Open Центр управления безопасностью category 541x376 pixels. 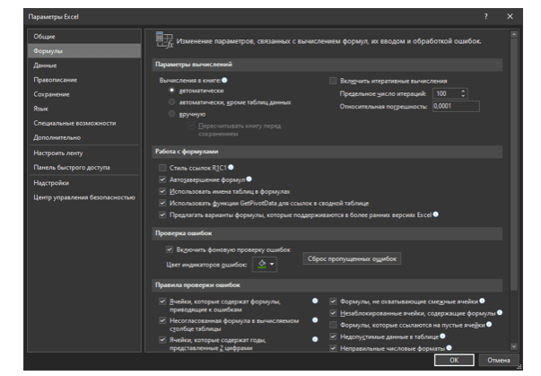[84, 197]
